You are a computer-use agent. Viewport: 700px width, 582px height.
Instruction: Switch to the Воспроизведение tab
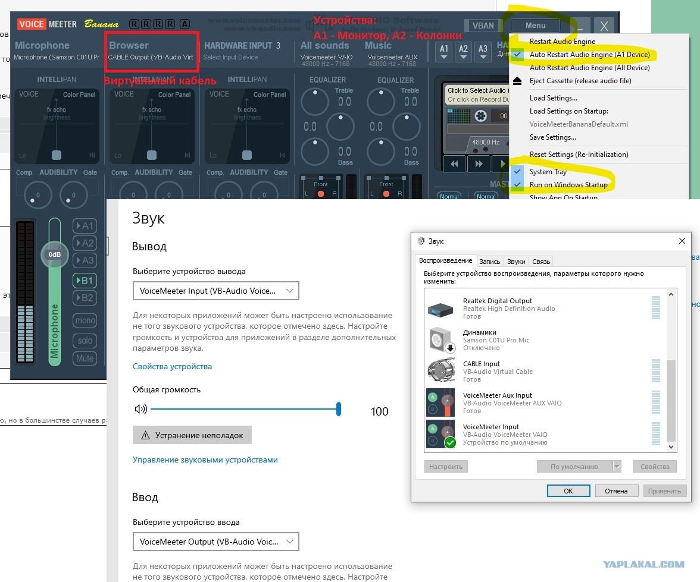coord(445,260)
